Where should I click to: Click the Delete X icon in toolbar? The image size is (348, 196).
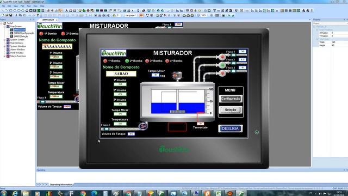click(x=165, y=15)
